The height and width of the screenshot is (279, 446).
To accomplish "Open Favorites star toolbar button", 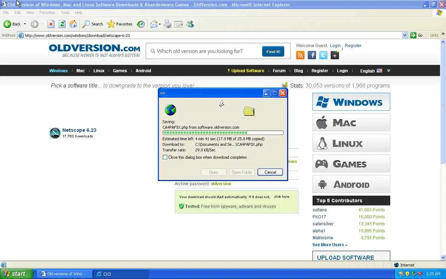I will point(120,24).
